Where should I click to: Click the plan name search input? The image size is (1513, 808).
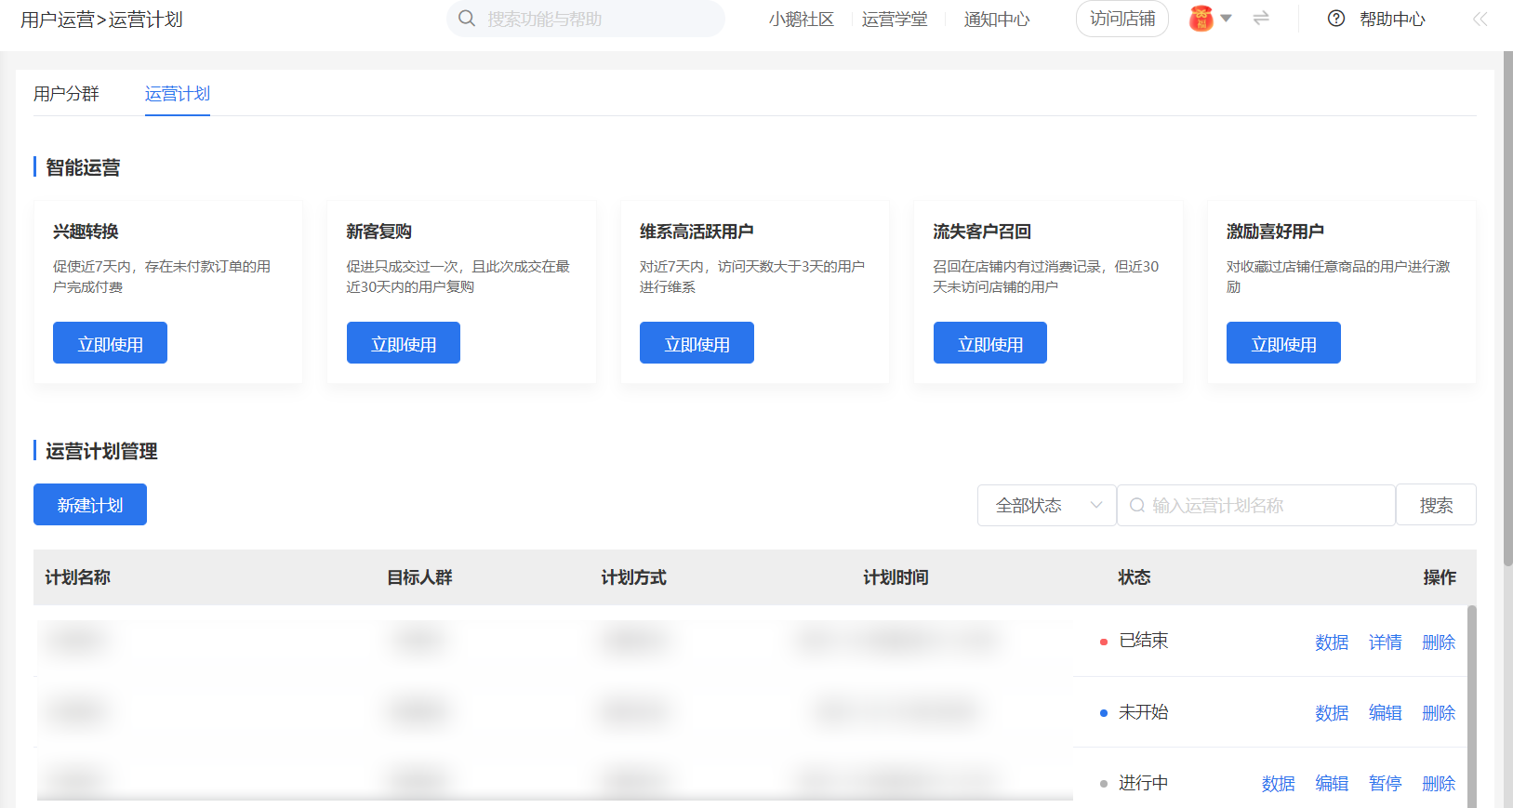1256,505
